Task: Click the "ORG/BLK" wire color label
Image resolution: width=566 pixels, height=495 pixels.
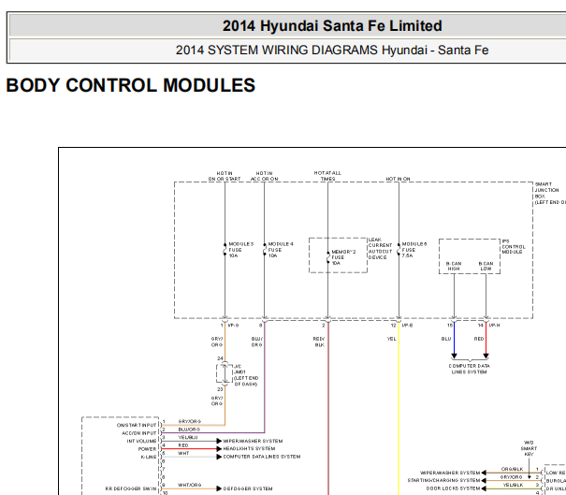Action: click(512, 469)
